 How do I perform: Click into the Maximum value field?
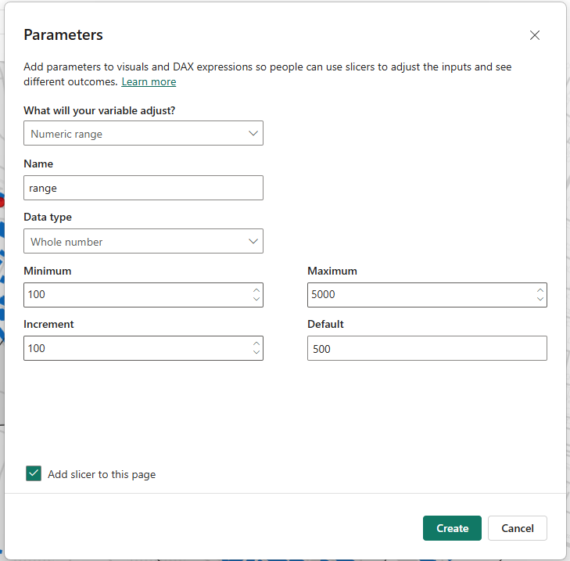[x=418, y=295]
